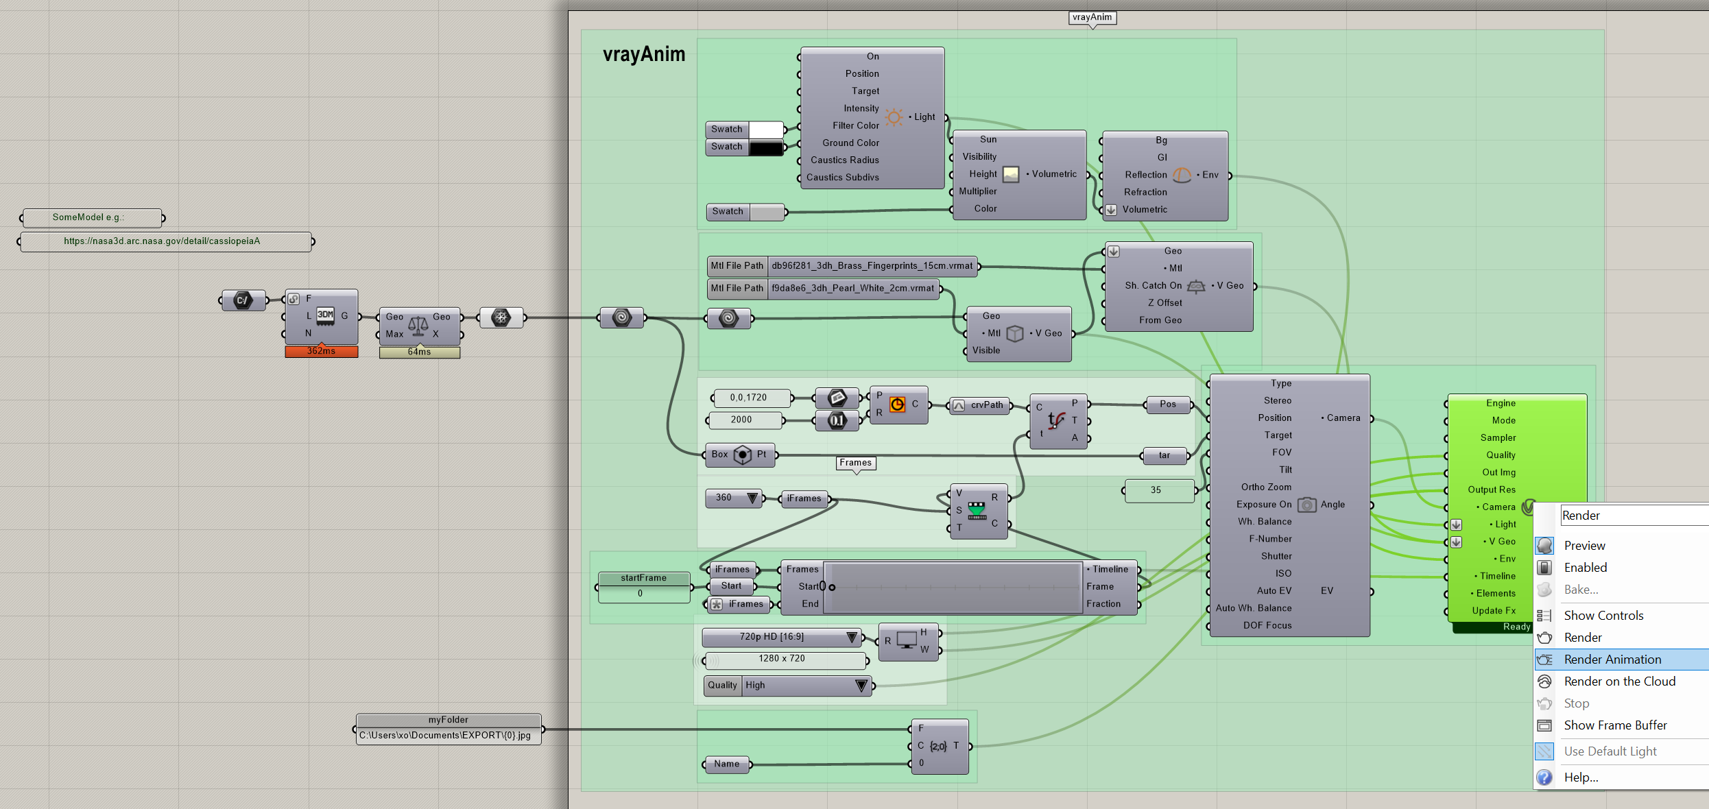
Task: Expand the arrow beside renderer Light input
Action: point(1457,525)
